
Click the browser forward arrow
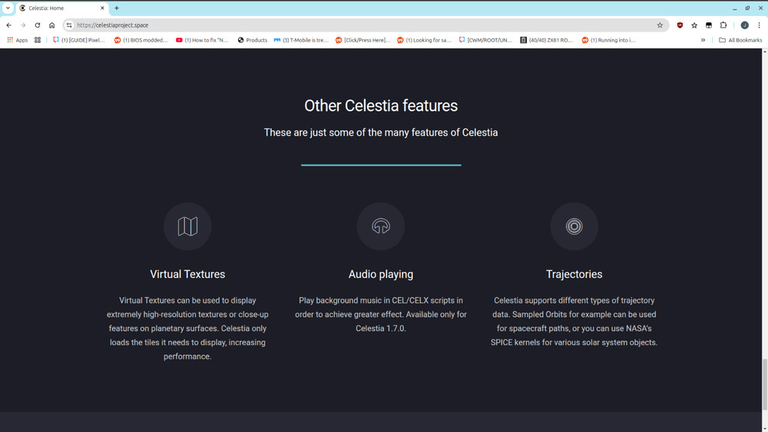pos(23,25)
